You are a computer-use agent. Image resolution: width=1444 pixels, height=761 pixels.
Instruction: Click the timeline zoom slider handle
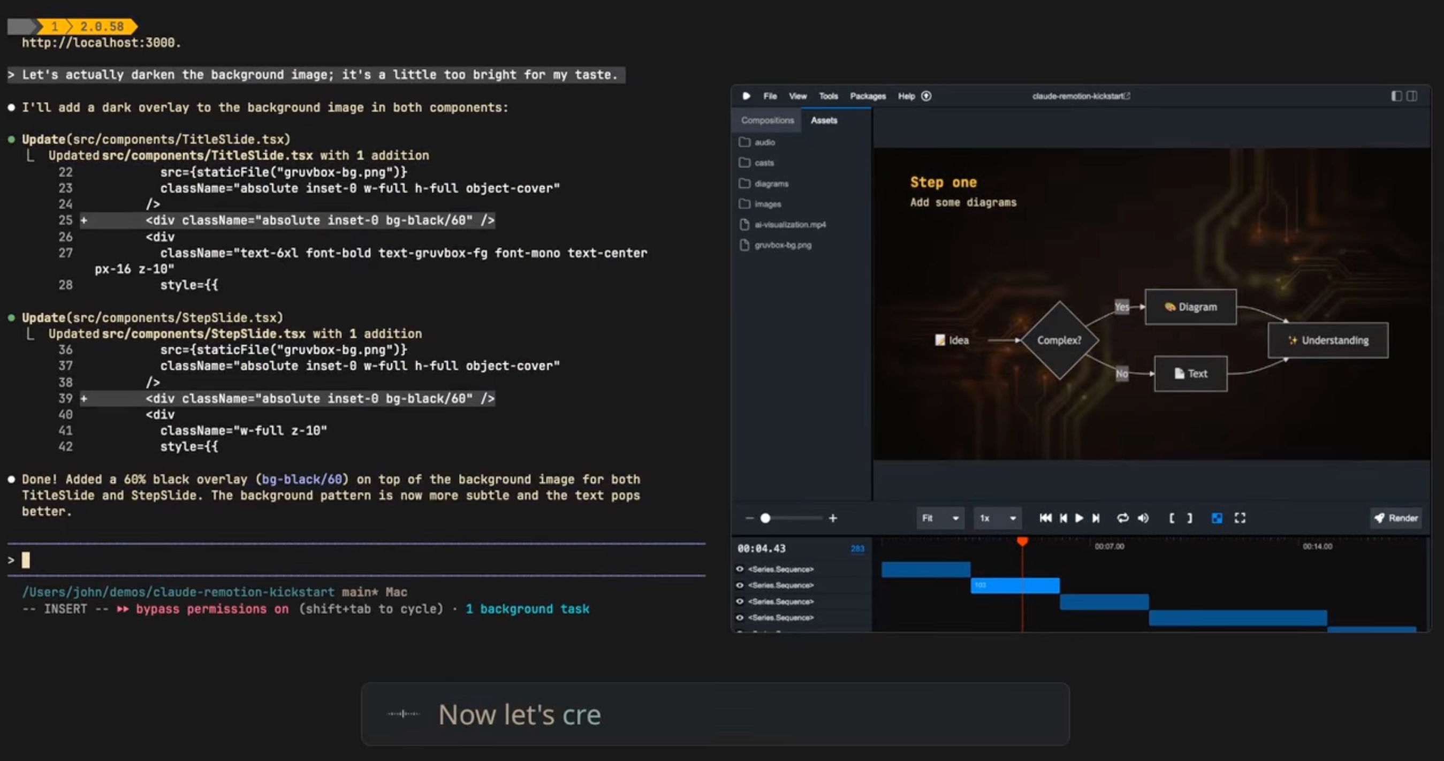point(765,518)
